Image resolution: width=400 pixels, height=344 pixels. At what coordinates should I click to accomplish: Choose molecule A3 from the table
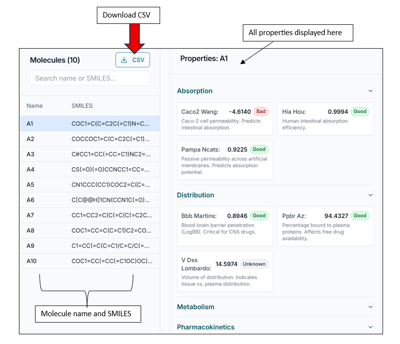(x=90, y=154)
